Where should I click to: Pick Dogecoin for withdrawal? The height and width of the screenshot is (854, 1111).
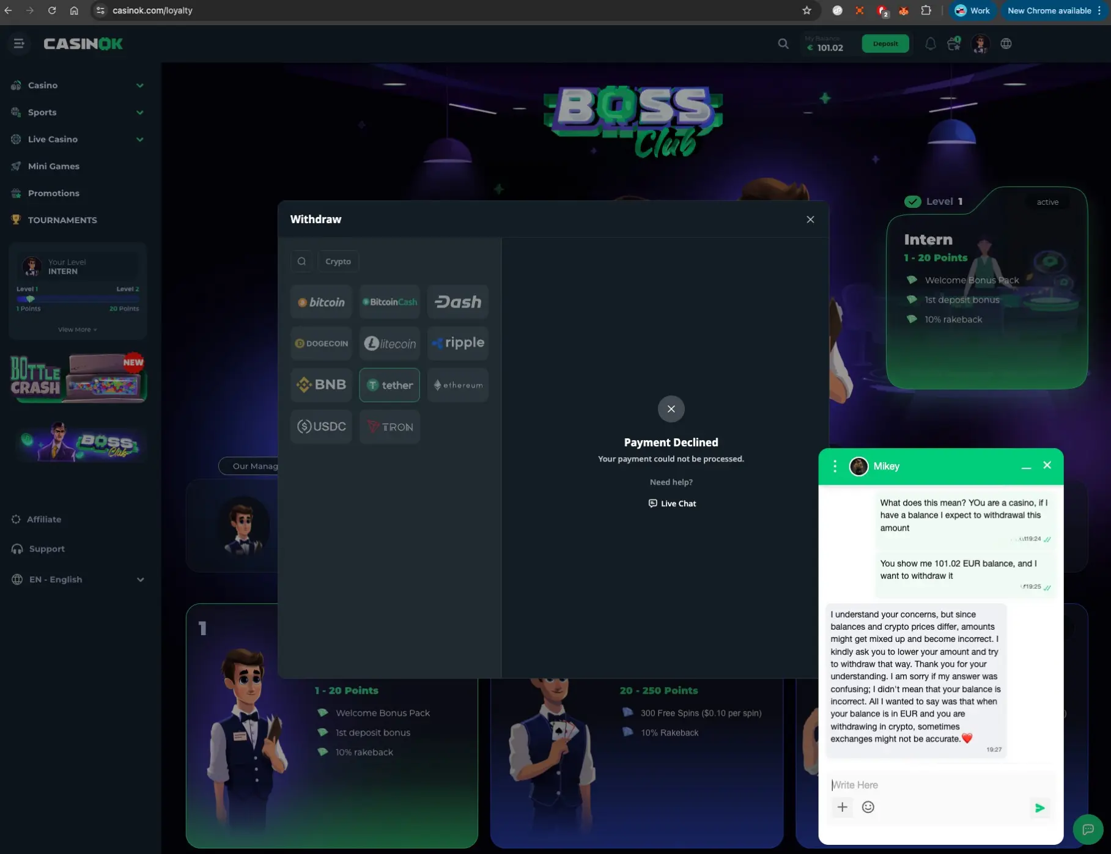tap(321, 344)
